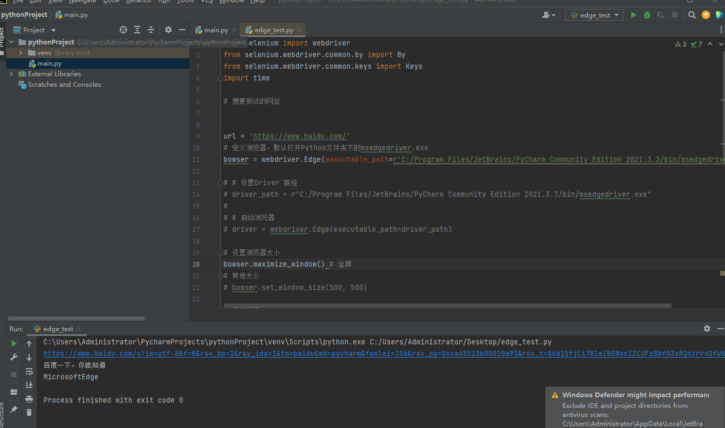This screenshot has height=428, width=725.
Task: Toggle soft-wrap in the Run console
Action: pos(29,372)
